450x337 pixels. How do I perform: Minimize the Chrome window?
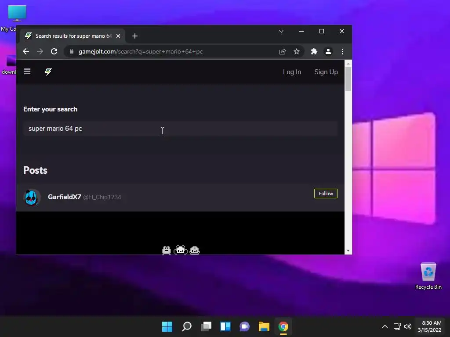point(301,31)
